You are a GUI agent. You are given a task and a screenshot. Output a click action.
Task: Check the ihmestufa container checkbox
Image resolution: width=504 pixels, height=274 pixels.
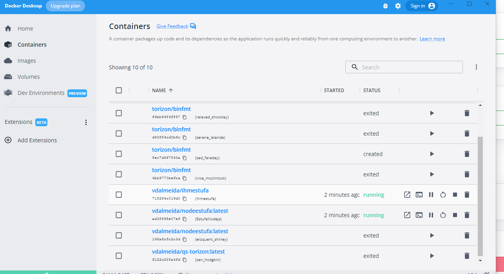tap(119, 194)
